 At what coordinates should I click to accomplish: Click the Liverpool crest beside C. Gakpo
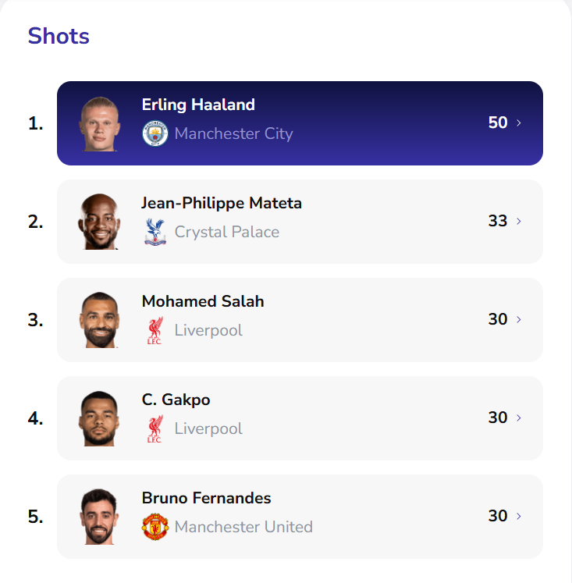155,428
